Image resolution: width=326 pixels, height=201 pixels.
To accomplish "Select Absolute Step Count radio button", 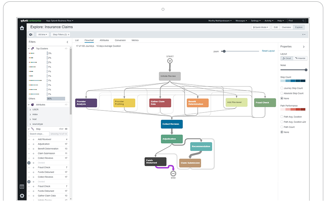I will coord(282,93).
